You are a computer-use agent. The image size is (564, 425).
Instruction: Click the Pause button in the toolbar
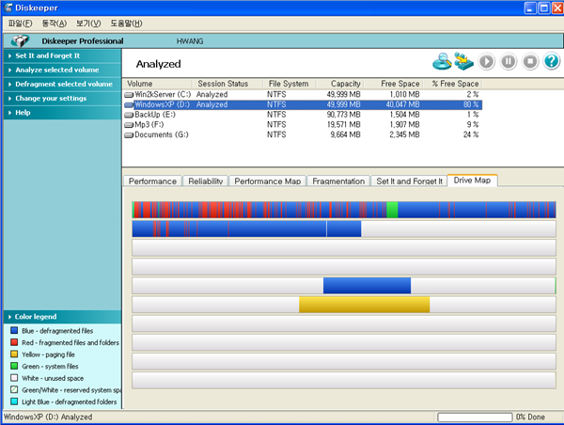509,61
